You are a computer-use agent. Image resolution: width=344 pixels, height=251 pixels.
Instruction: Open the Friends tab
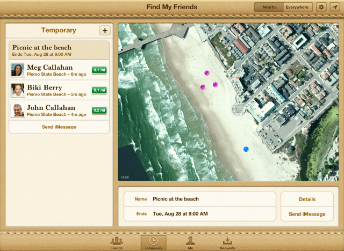[x=116, y=243]
